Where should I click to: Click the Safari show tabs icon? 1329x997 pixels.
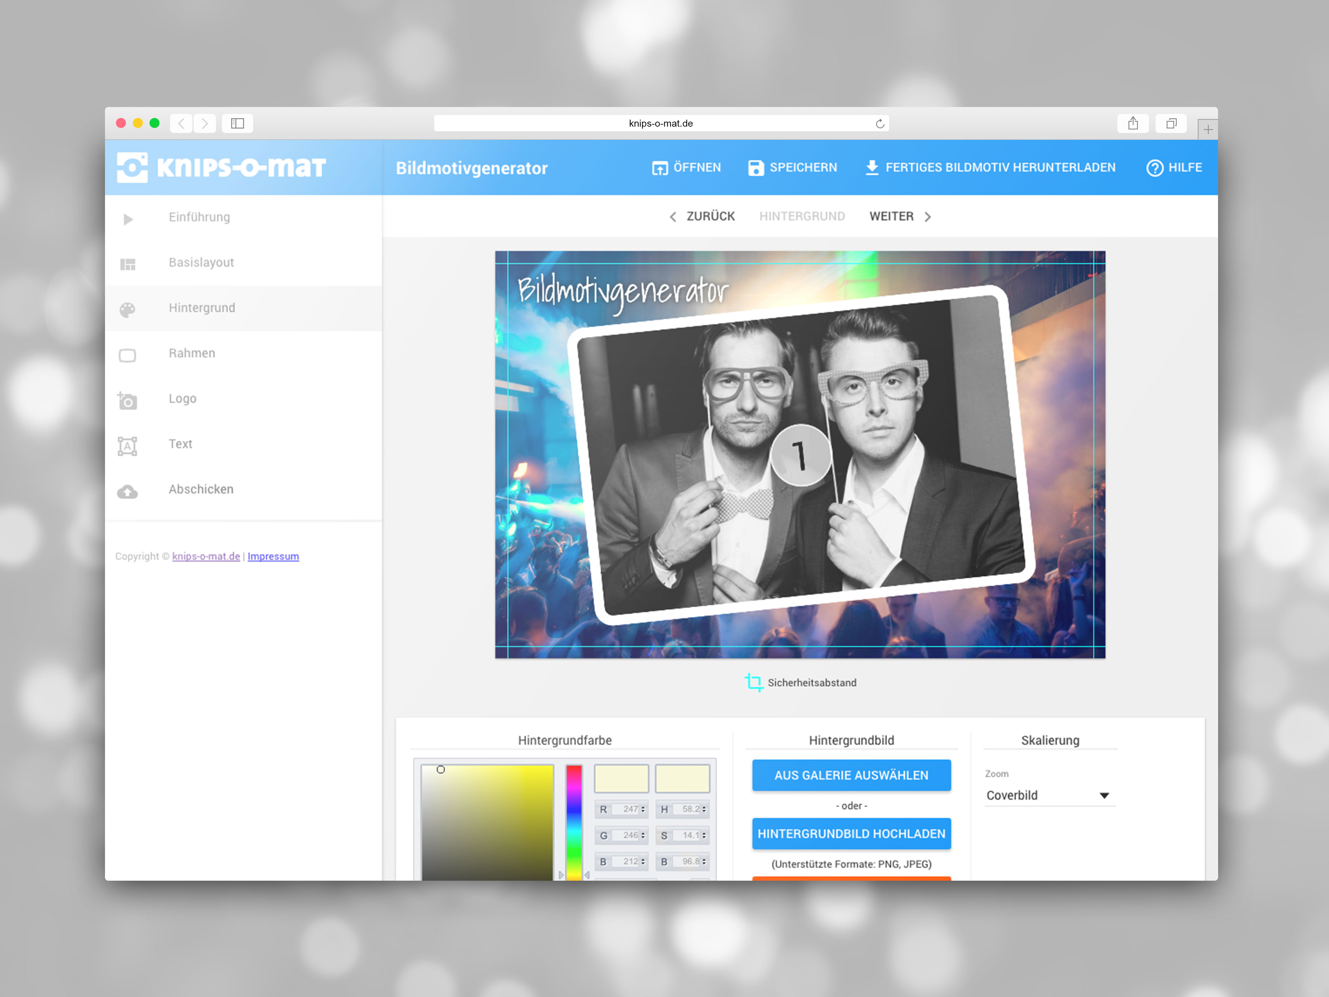click(x=1171, y=123)
